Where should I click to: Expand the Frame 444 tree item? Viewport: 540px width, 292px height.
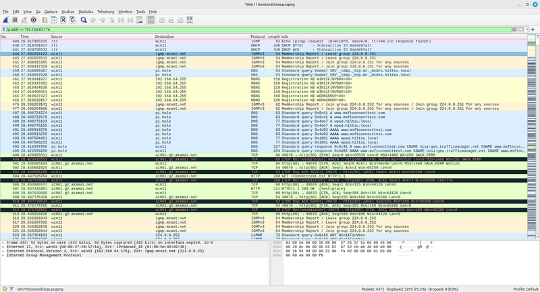(3, 243)
